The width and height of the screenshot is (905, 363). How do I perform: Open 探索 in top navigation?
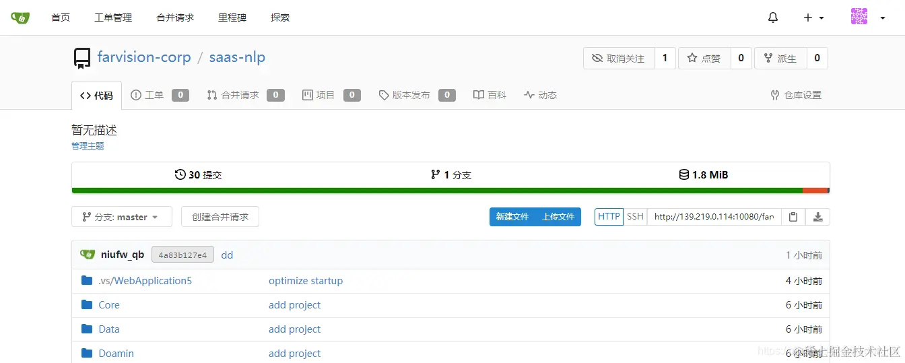280,18
